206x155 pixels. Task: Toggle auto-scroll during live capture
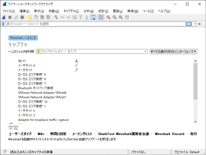(x=93, y=17)
